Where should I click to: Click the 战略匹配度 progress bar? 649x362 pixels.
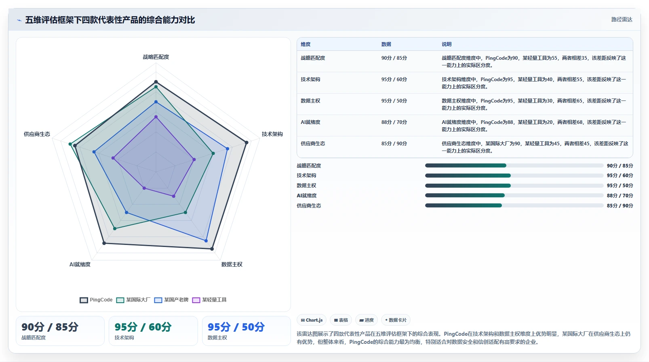(514, 165)
